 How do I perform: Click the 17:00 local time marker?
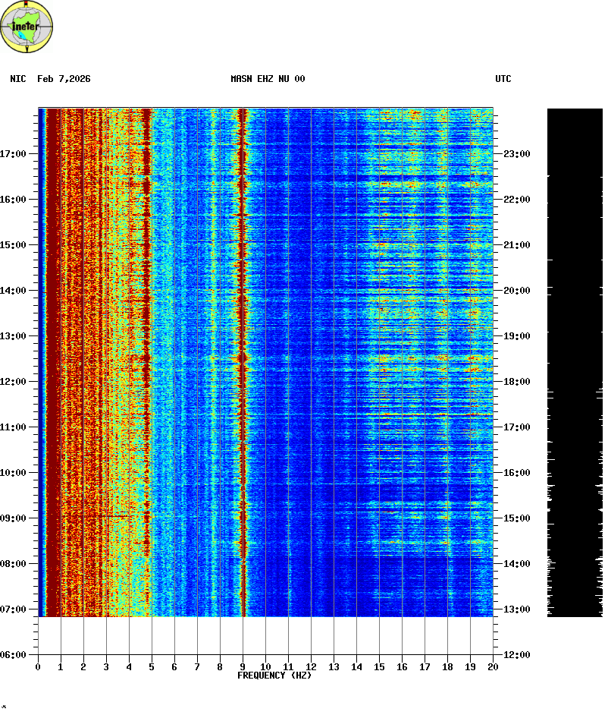(x=13, y=154)
